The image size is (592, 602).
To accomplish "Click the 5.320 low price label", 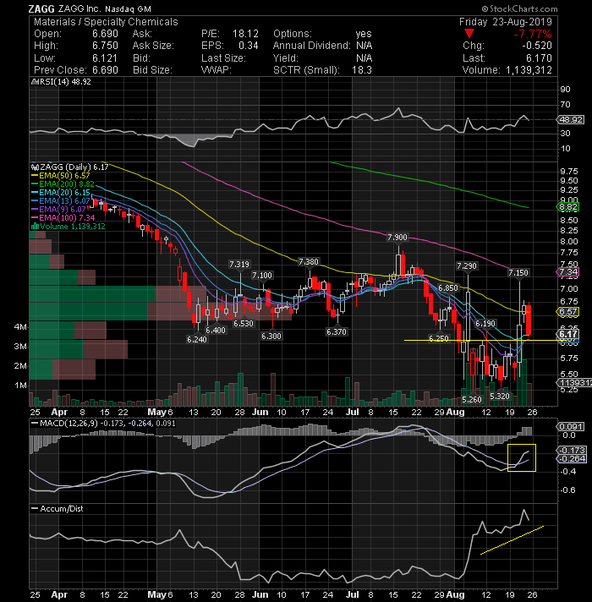I will (x=500, y=396).
